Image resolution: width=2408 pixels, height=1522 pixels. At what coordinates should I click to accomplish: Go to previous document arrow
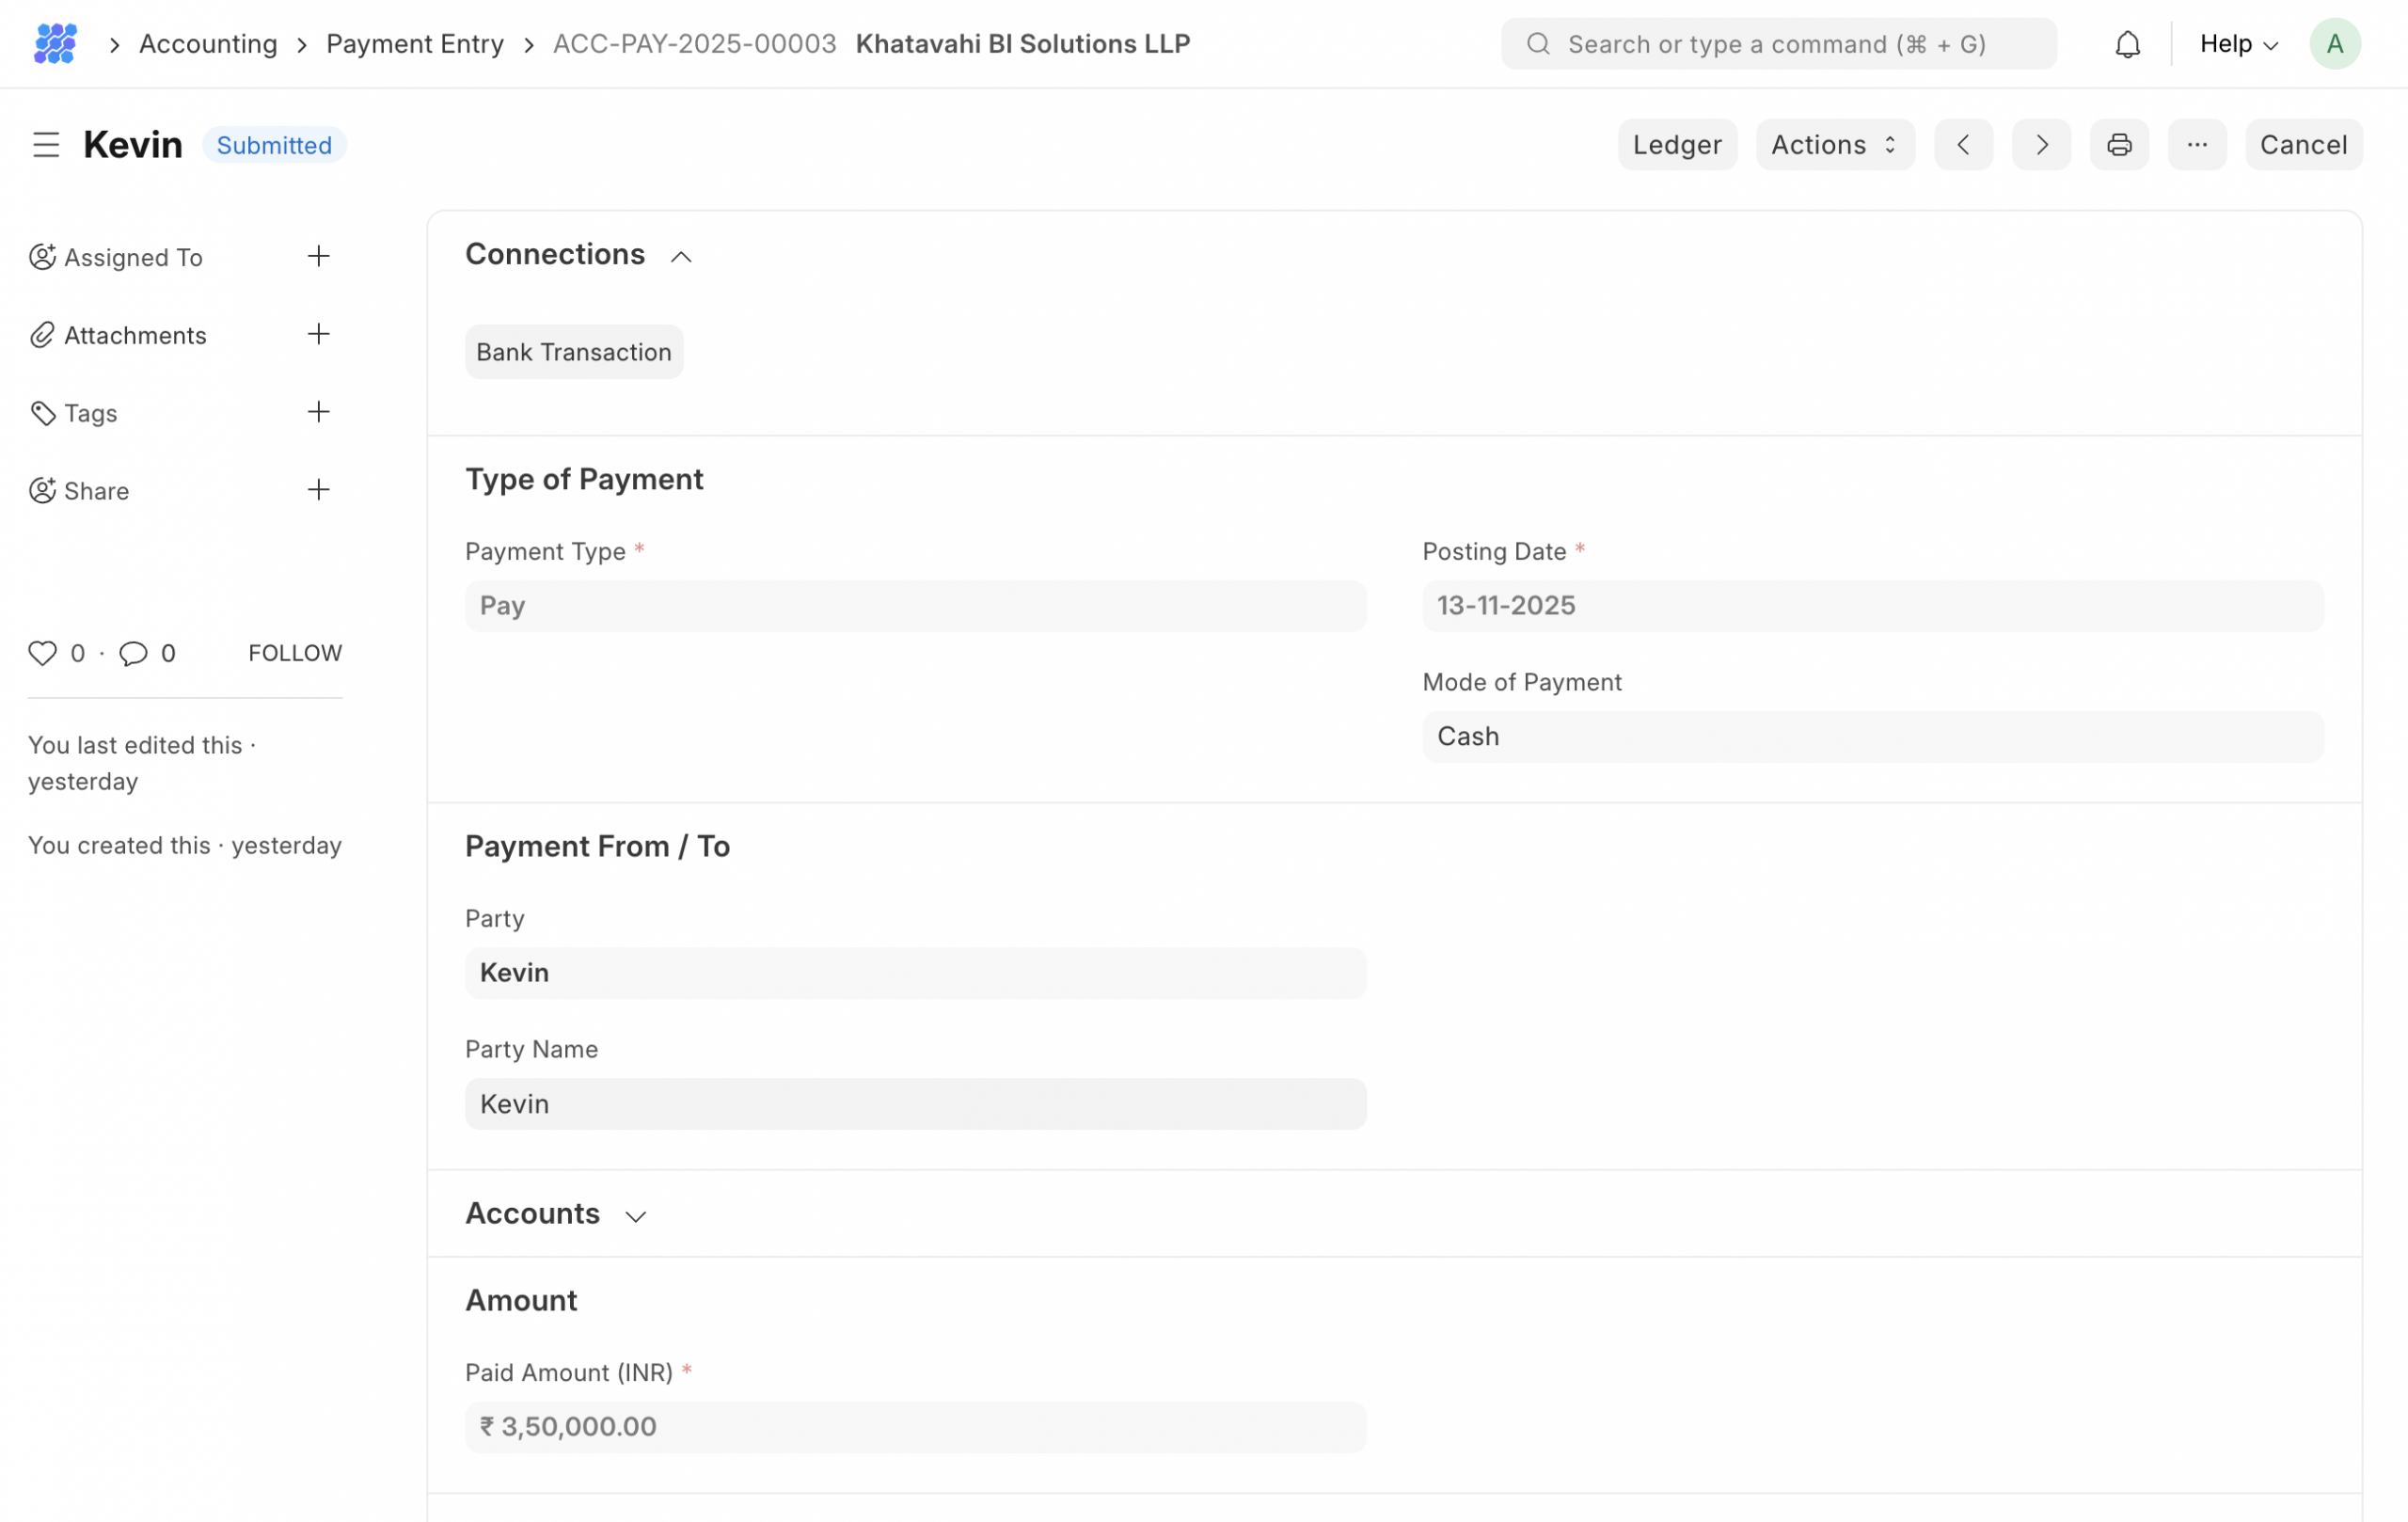point(1962,145)
